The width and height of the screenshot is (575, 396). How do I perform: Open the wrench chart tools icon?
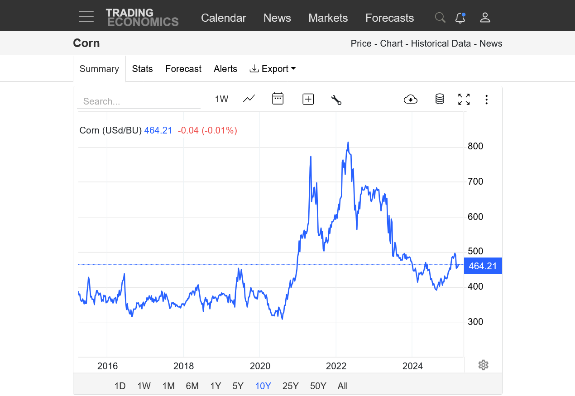coord(336,100)
